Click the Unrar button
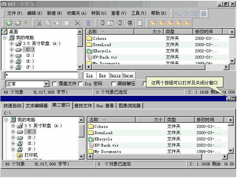Viewport: 237px width, 178px height. [x=128, y=75]
